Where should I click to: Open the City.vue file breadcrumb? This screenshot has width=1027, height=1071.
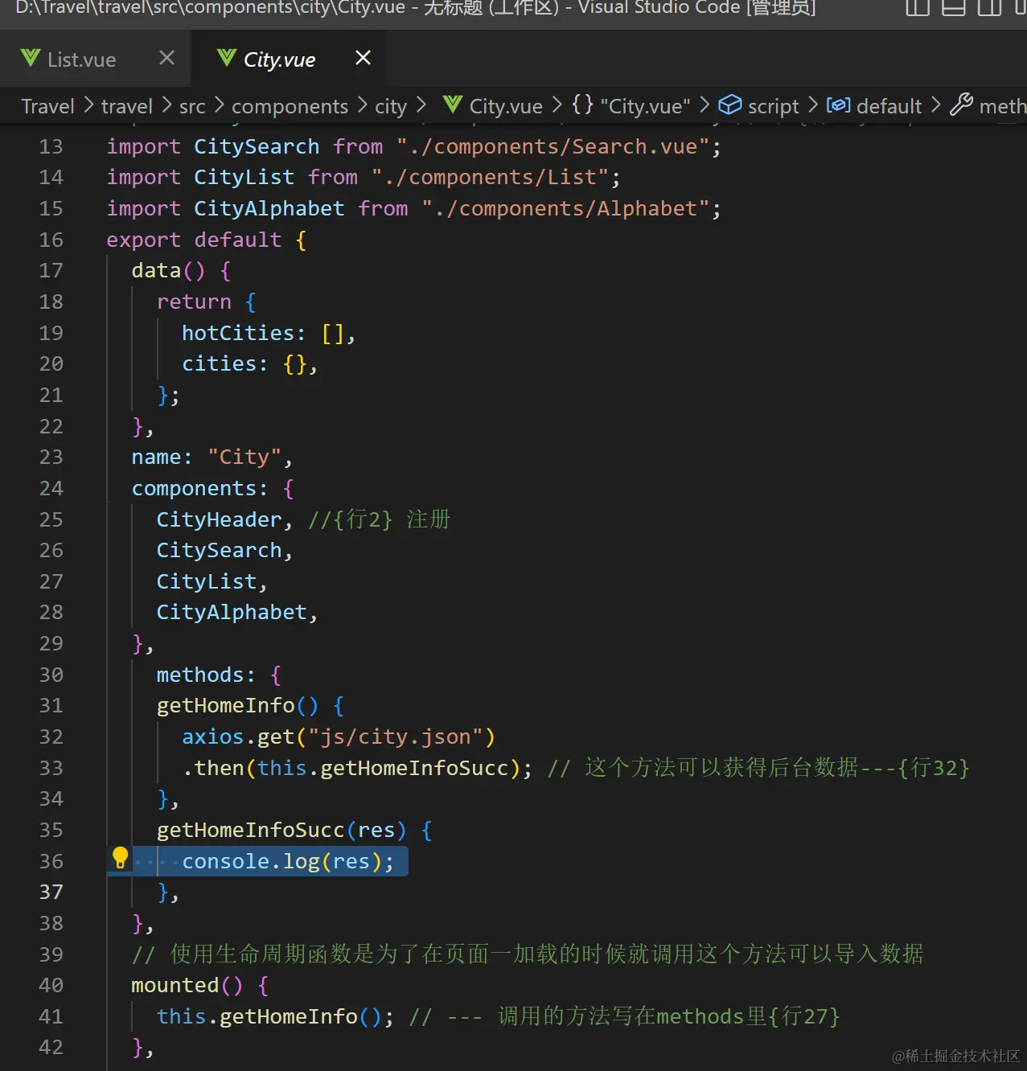tap(506, 106)
